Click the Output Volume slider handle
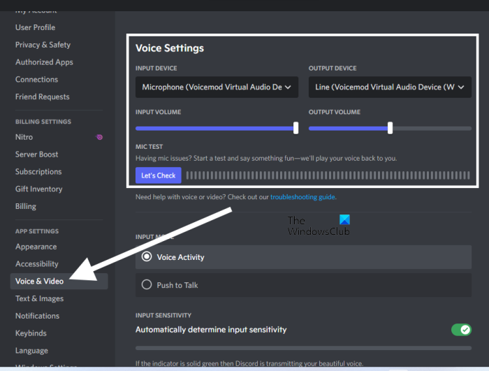The height and width of the screenshot is (371, 489). (x=390, y=128)
